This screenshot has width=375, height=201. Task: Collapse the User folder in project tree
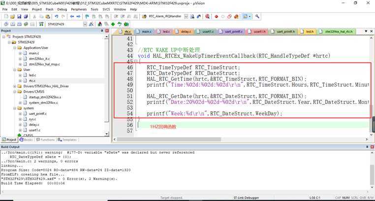coord(15,69)
